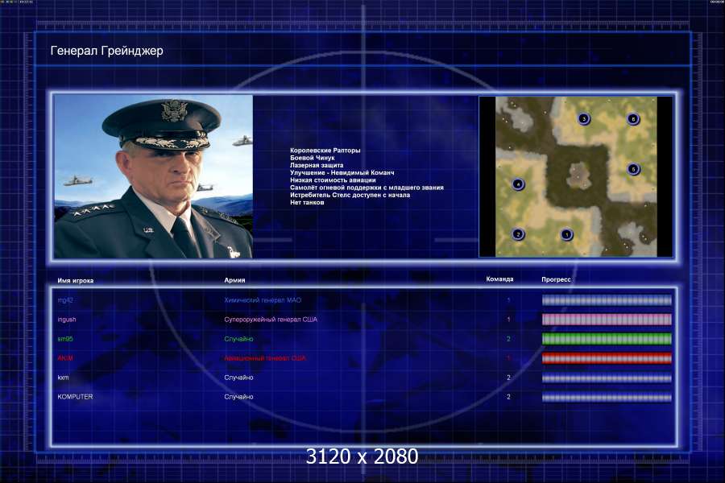Click mg42's loading progress bar
Viewport: 725px width, 483px height.
point(607,300)
